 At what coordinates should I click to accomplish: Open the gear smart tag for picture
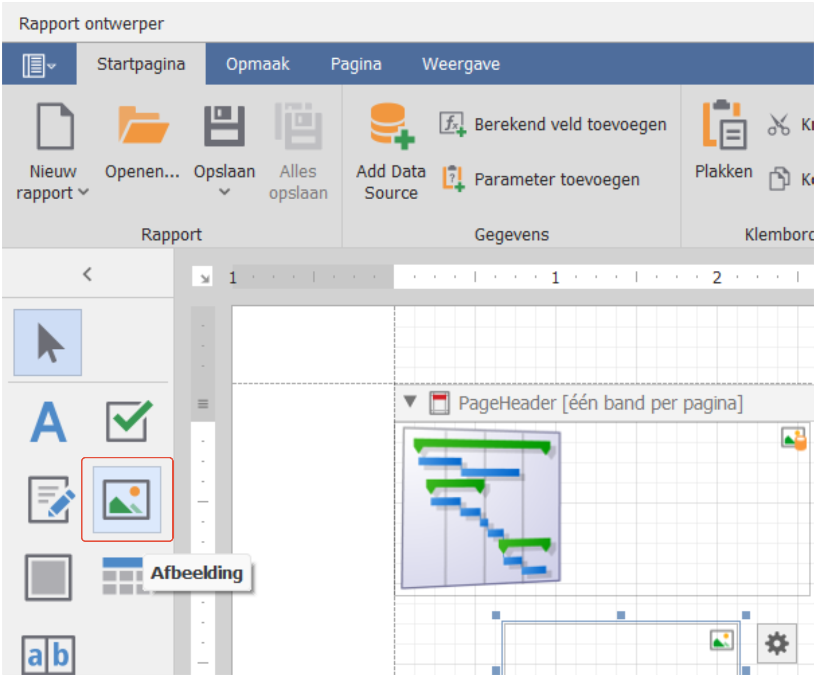[x=776, y=644]
